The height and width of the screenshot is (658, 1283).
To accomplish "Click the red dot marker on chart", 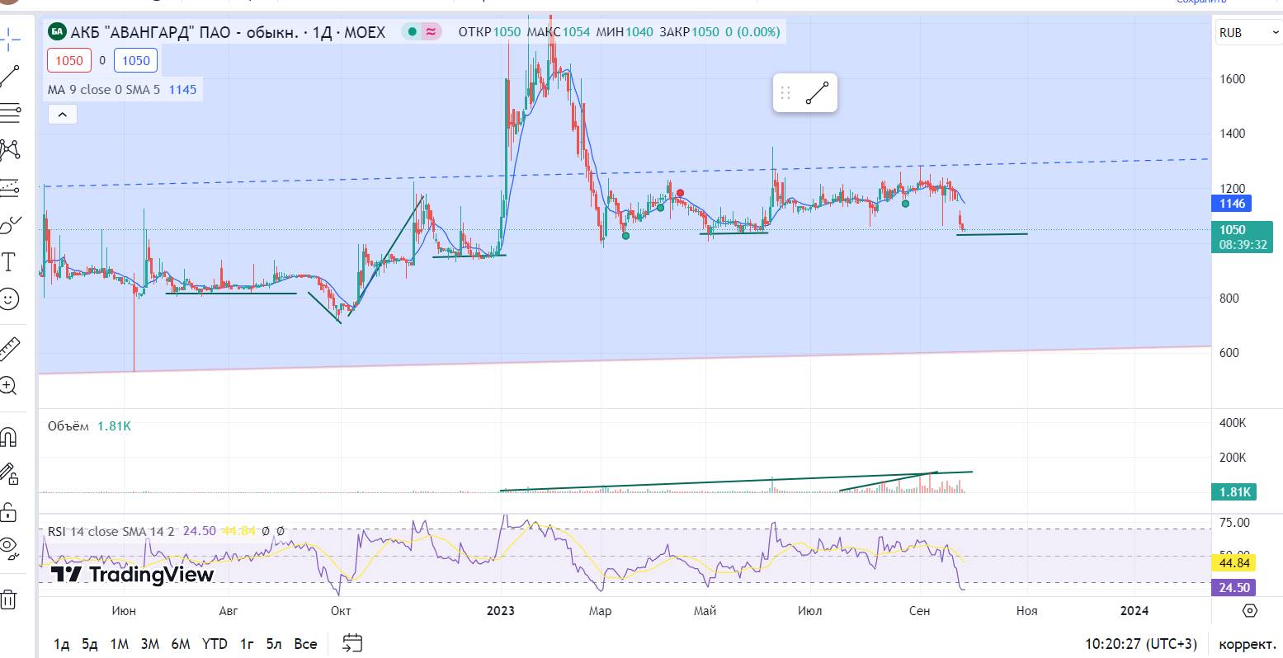I will coord(680,193).
